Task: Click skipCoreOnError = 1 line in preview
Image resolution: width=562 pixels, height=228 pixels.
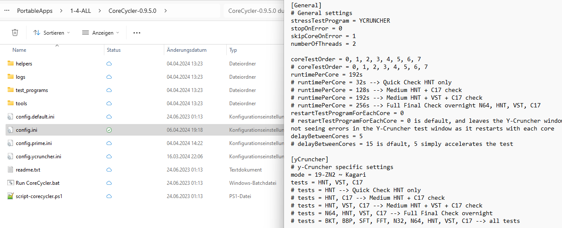Action: [x=323, y=36]
